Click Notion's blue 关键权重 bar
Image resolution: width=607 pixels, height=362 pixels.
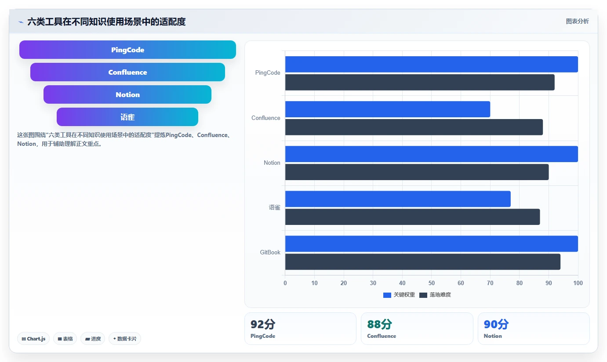point(431,154)
